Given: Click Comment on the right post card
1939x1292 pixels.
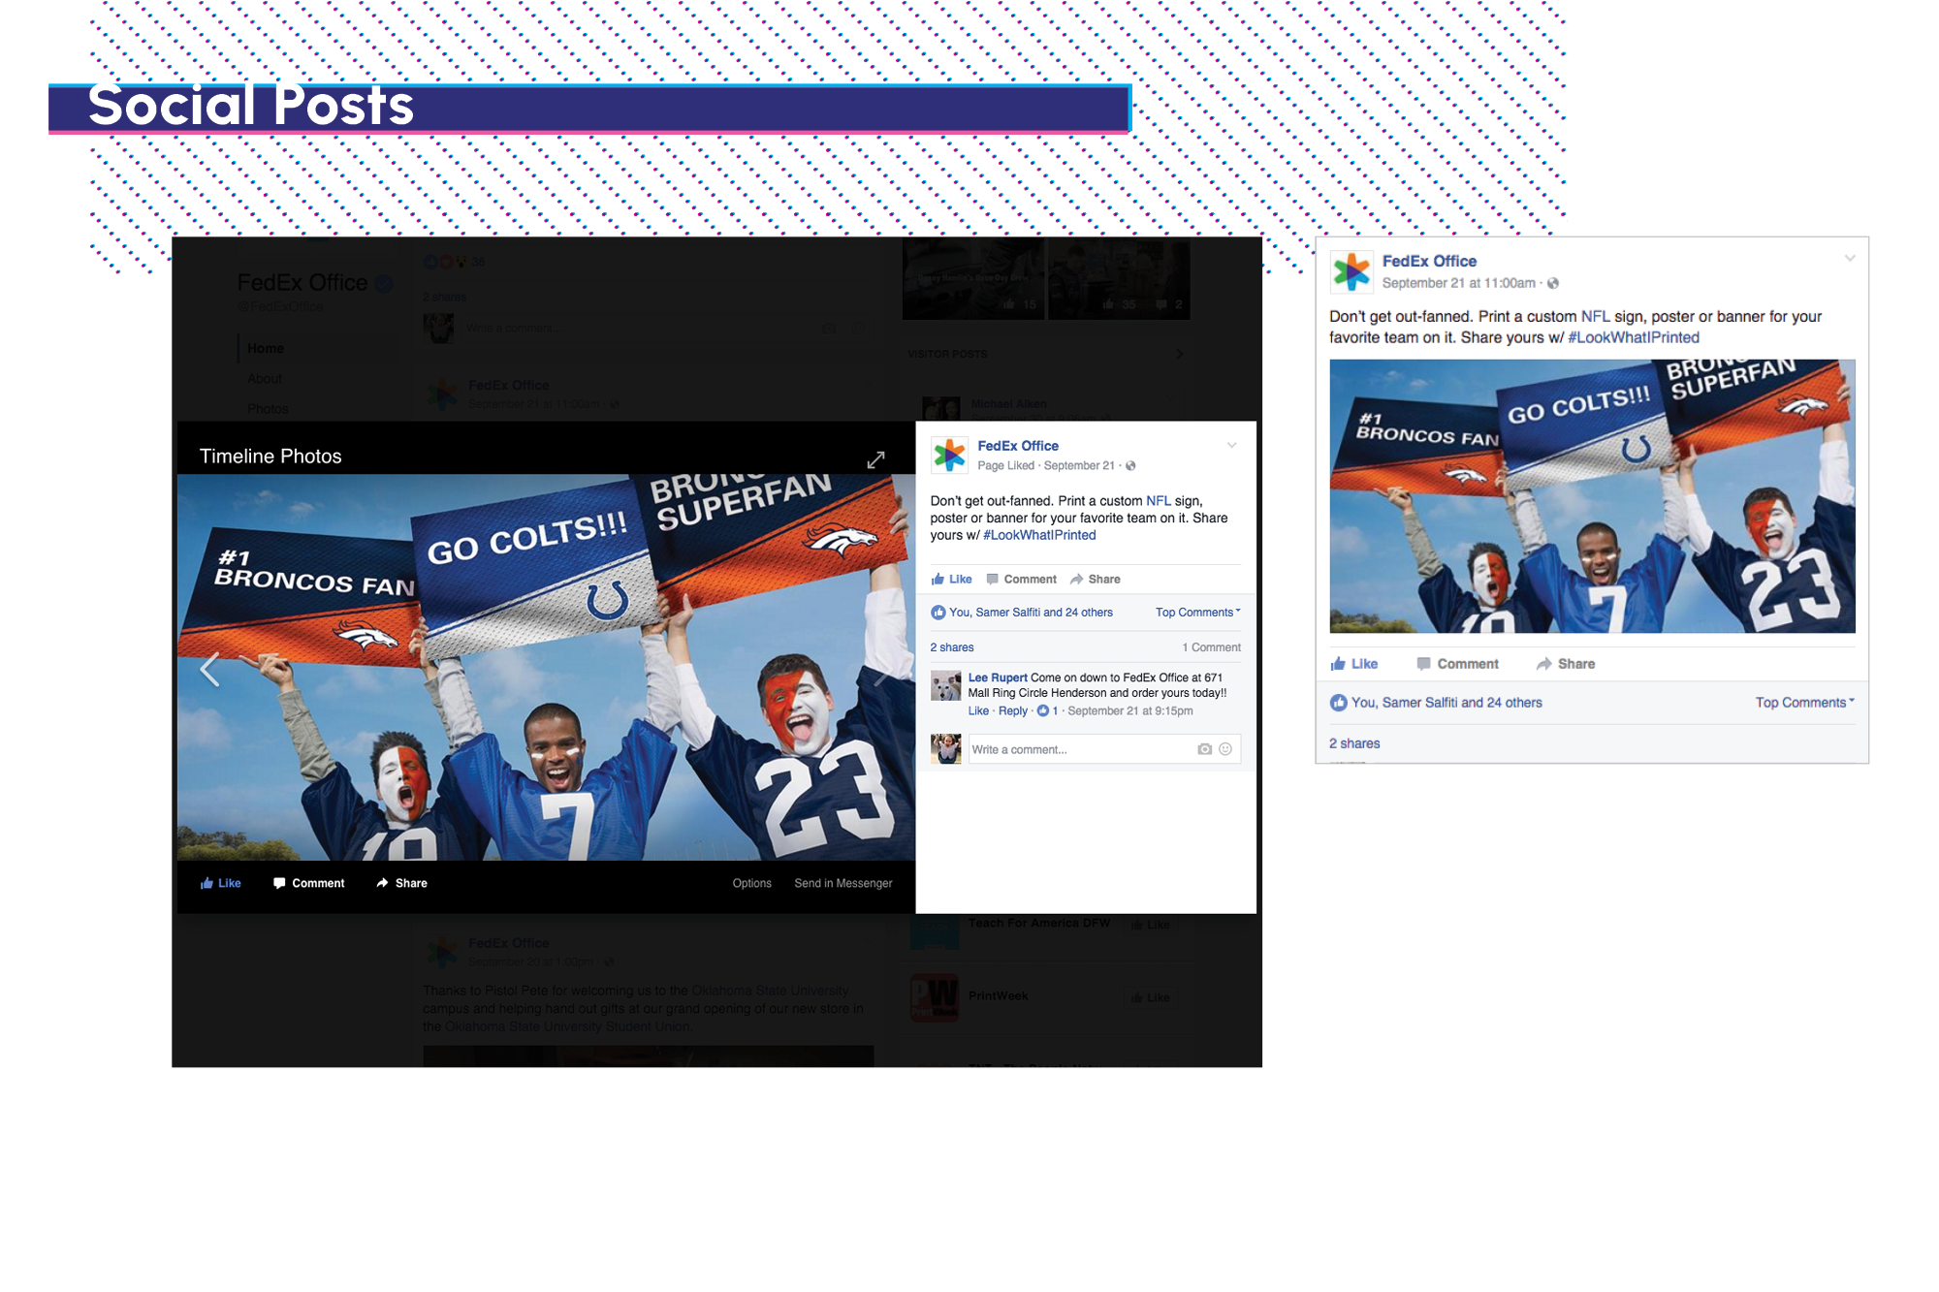Looking at the screenshot, I should [x=1457, y=664].
